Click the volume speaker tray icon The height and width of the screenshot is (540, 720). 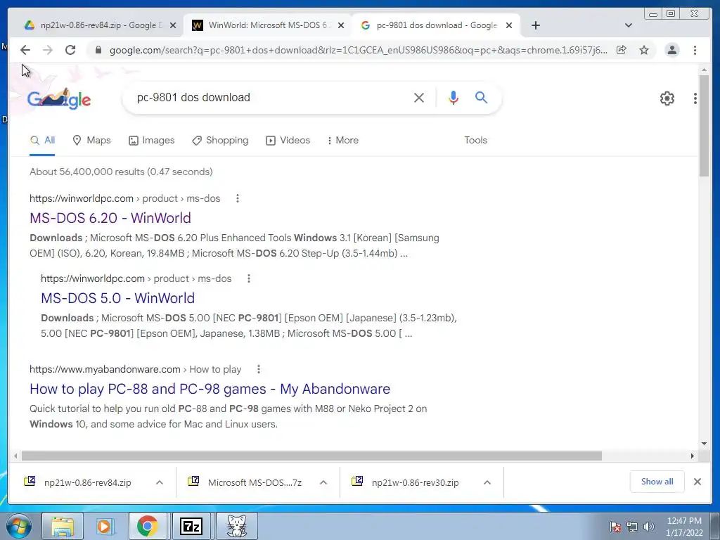(x=648, y=527)
